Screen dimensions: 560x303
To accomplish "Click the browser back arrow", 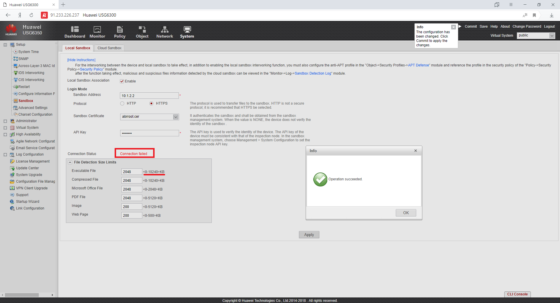I will click(8, 15).
